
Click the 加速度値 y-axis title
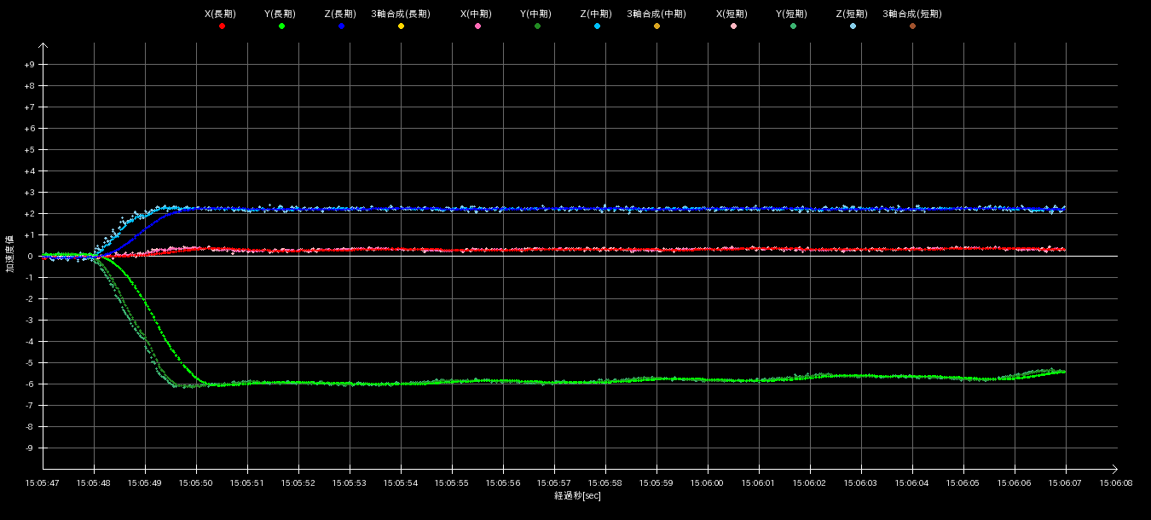pyautogui.click(x=11, y=256)
